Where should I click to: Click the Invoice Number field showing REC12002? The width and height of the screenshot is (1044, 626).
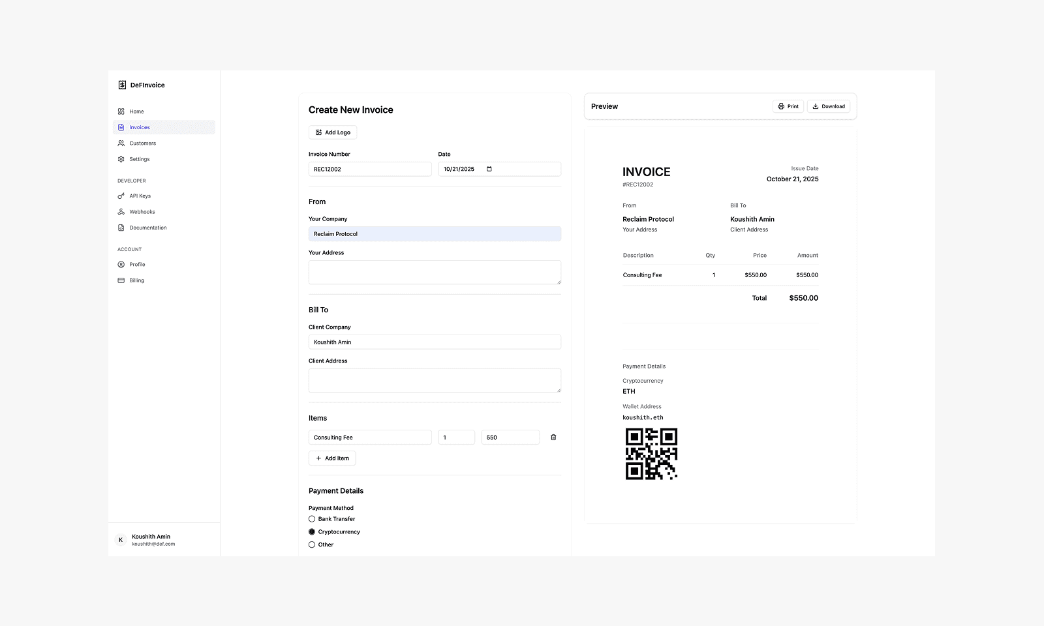click(369, 168)
